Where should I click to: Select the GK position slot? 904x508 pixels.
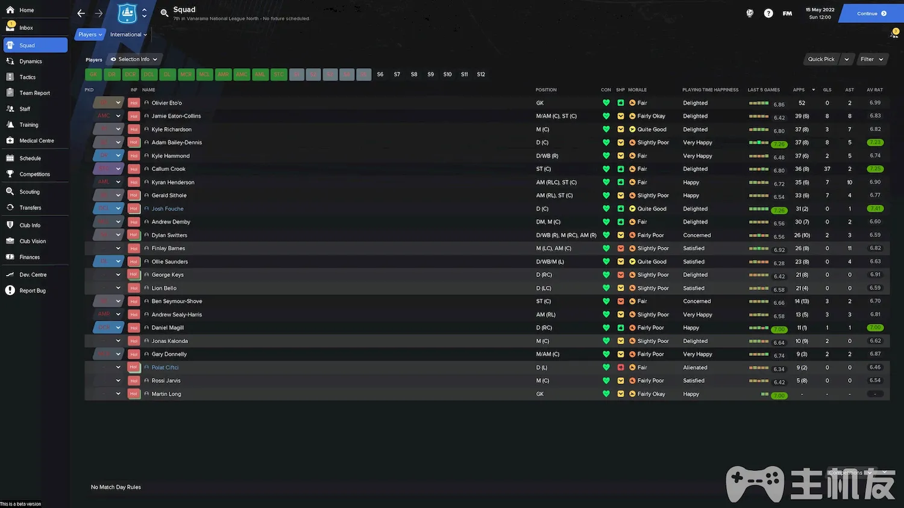[93, 75]
